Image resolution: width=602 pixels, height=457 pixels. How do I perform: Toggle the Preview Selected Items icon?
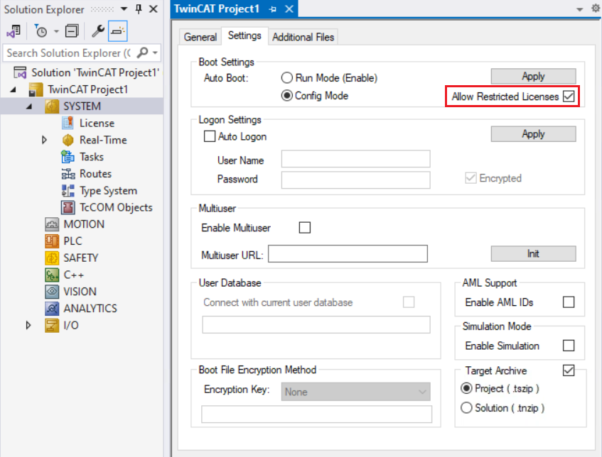coord(118,31)
